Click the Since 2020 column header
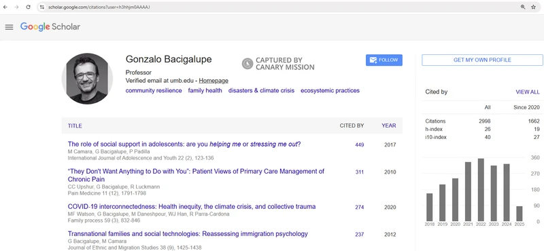This screenshot has width=544, height=251. [526, 108]
